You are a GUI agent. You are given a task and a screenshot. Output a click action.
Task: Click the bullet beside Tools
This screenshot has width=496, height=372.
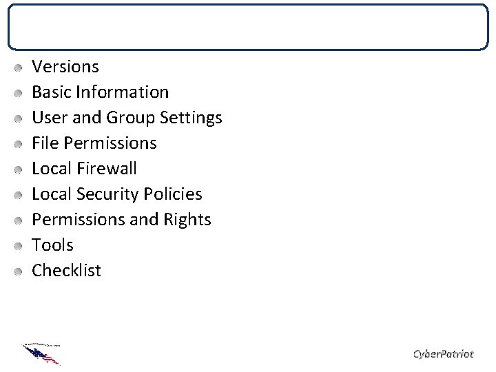point(19,246)
